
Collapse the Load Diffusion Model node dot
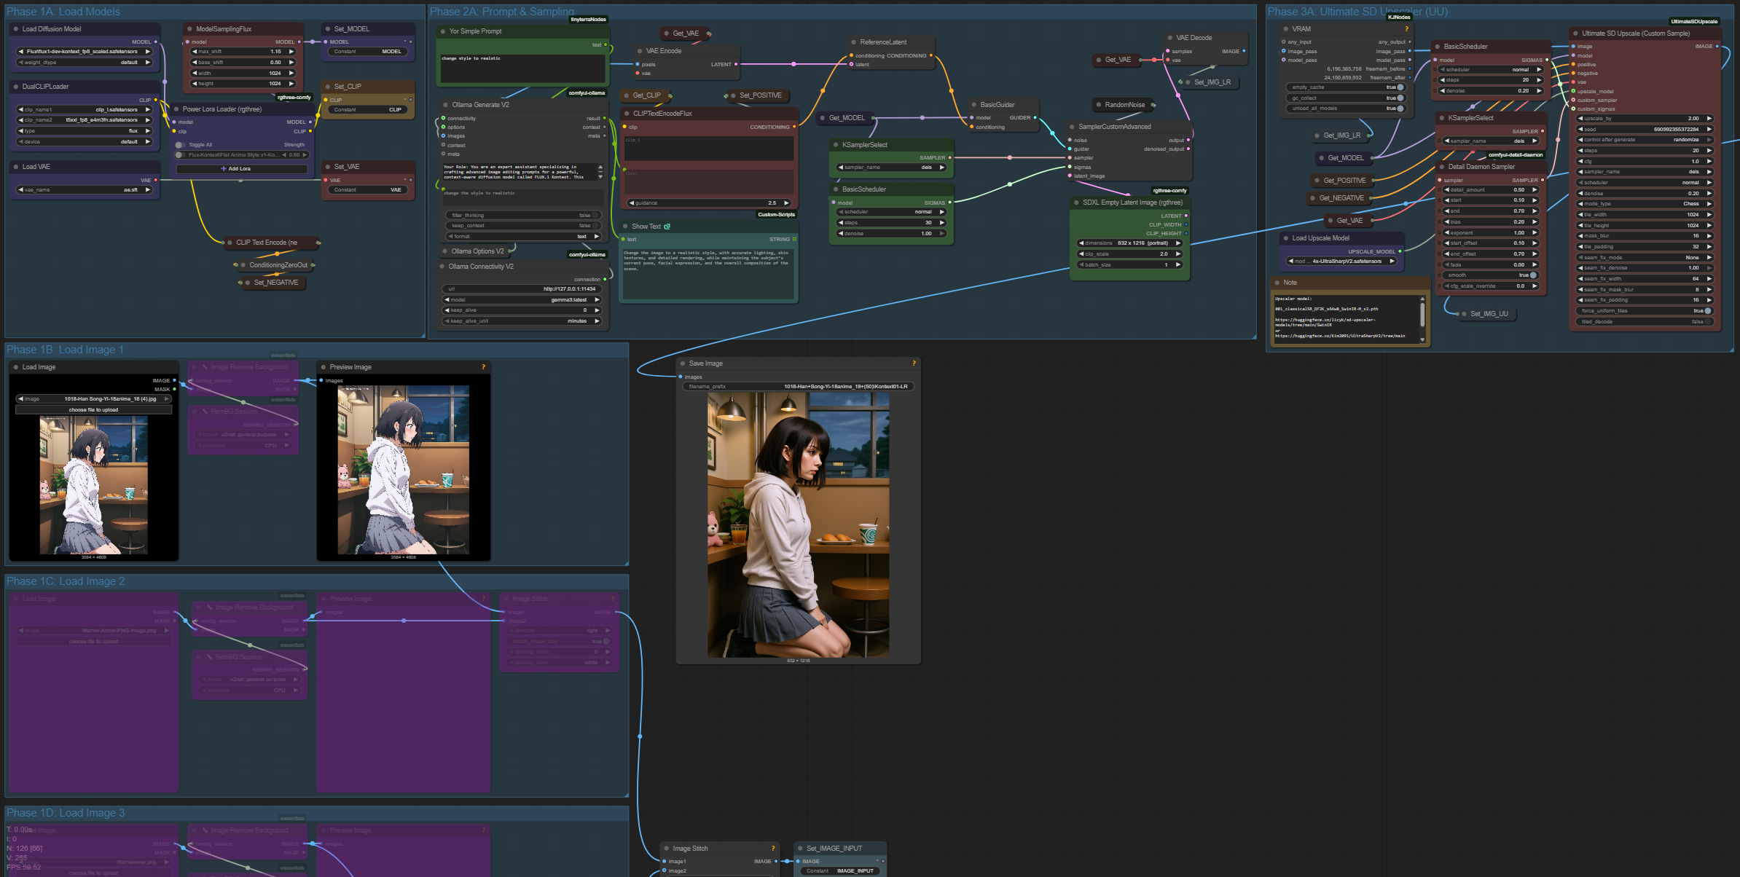(x=15, y=29)
